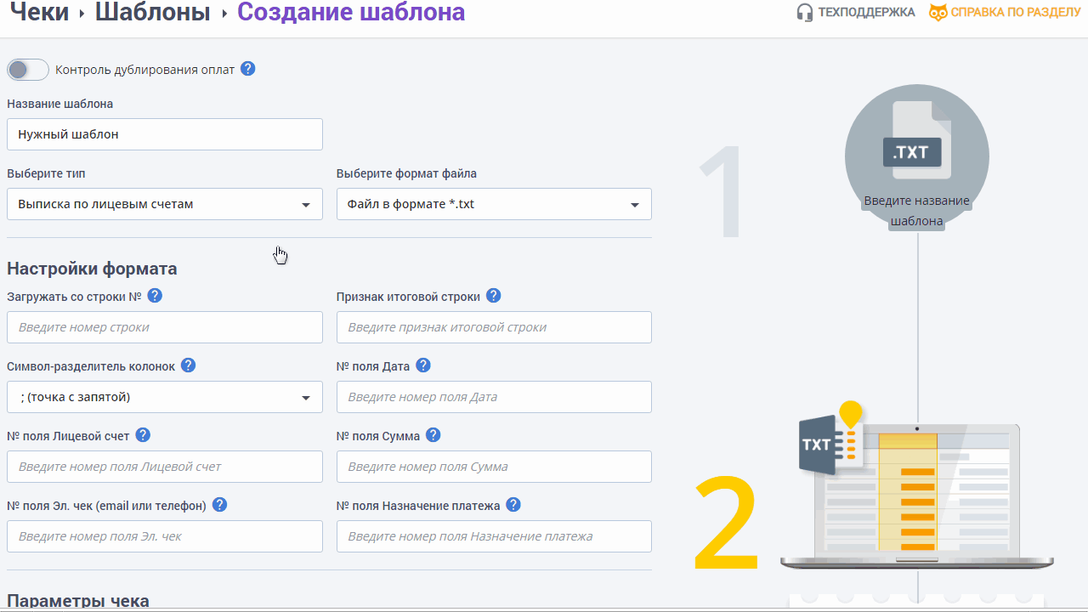1088x612 pixels.
Task: Click help icon beside № поля Назначение платежа
Action: (x=513, y=505)
